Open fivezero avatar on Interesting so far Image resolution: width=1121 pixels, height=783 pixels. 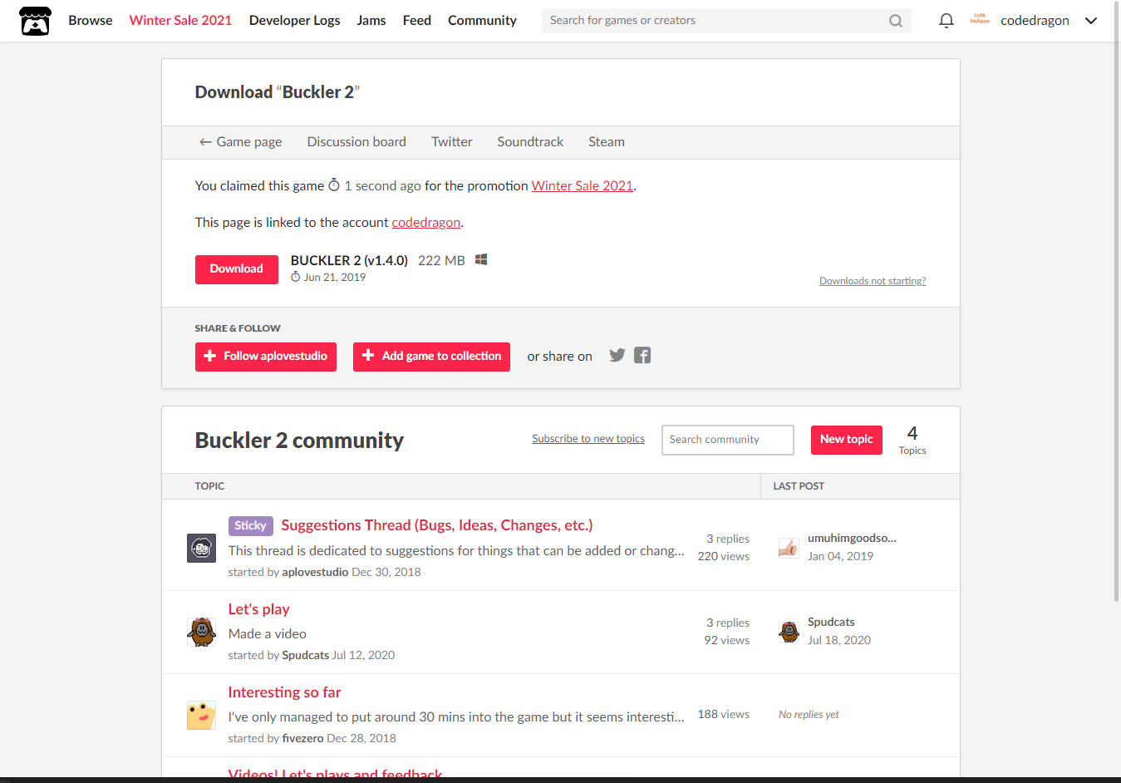(202, 715)
